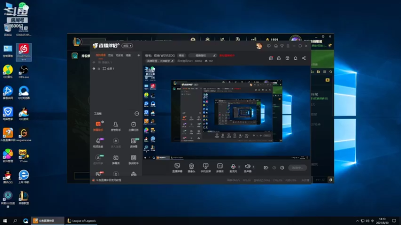
Task: Open the user avatar in title bar
Action: coord(259,46)
